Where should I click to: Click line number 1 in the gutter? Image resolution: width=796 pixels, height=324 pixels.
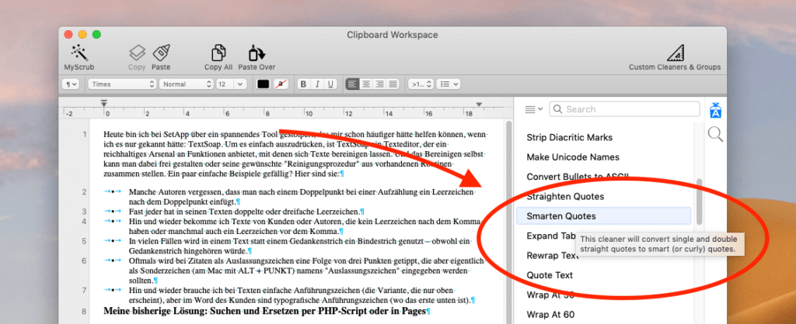85,134
